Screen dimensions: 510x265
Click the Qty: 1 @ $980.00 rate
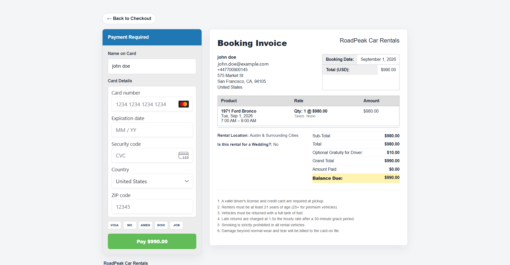[x=311, y=111]
